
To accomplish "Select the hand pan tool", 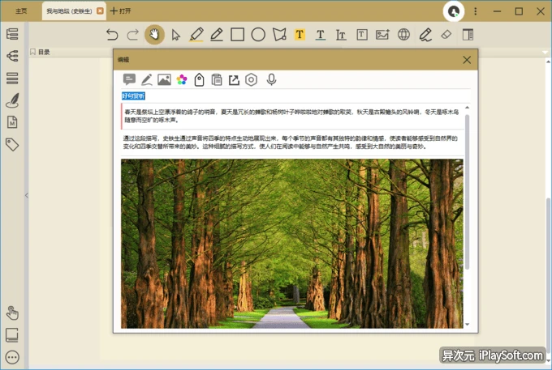I will (x=154, y=34).
